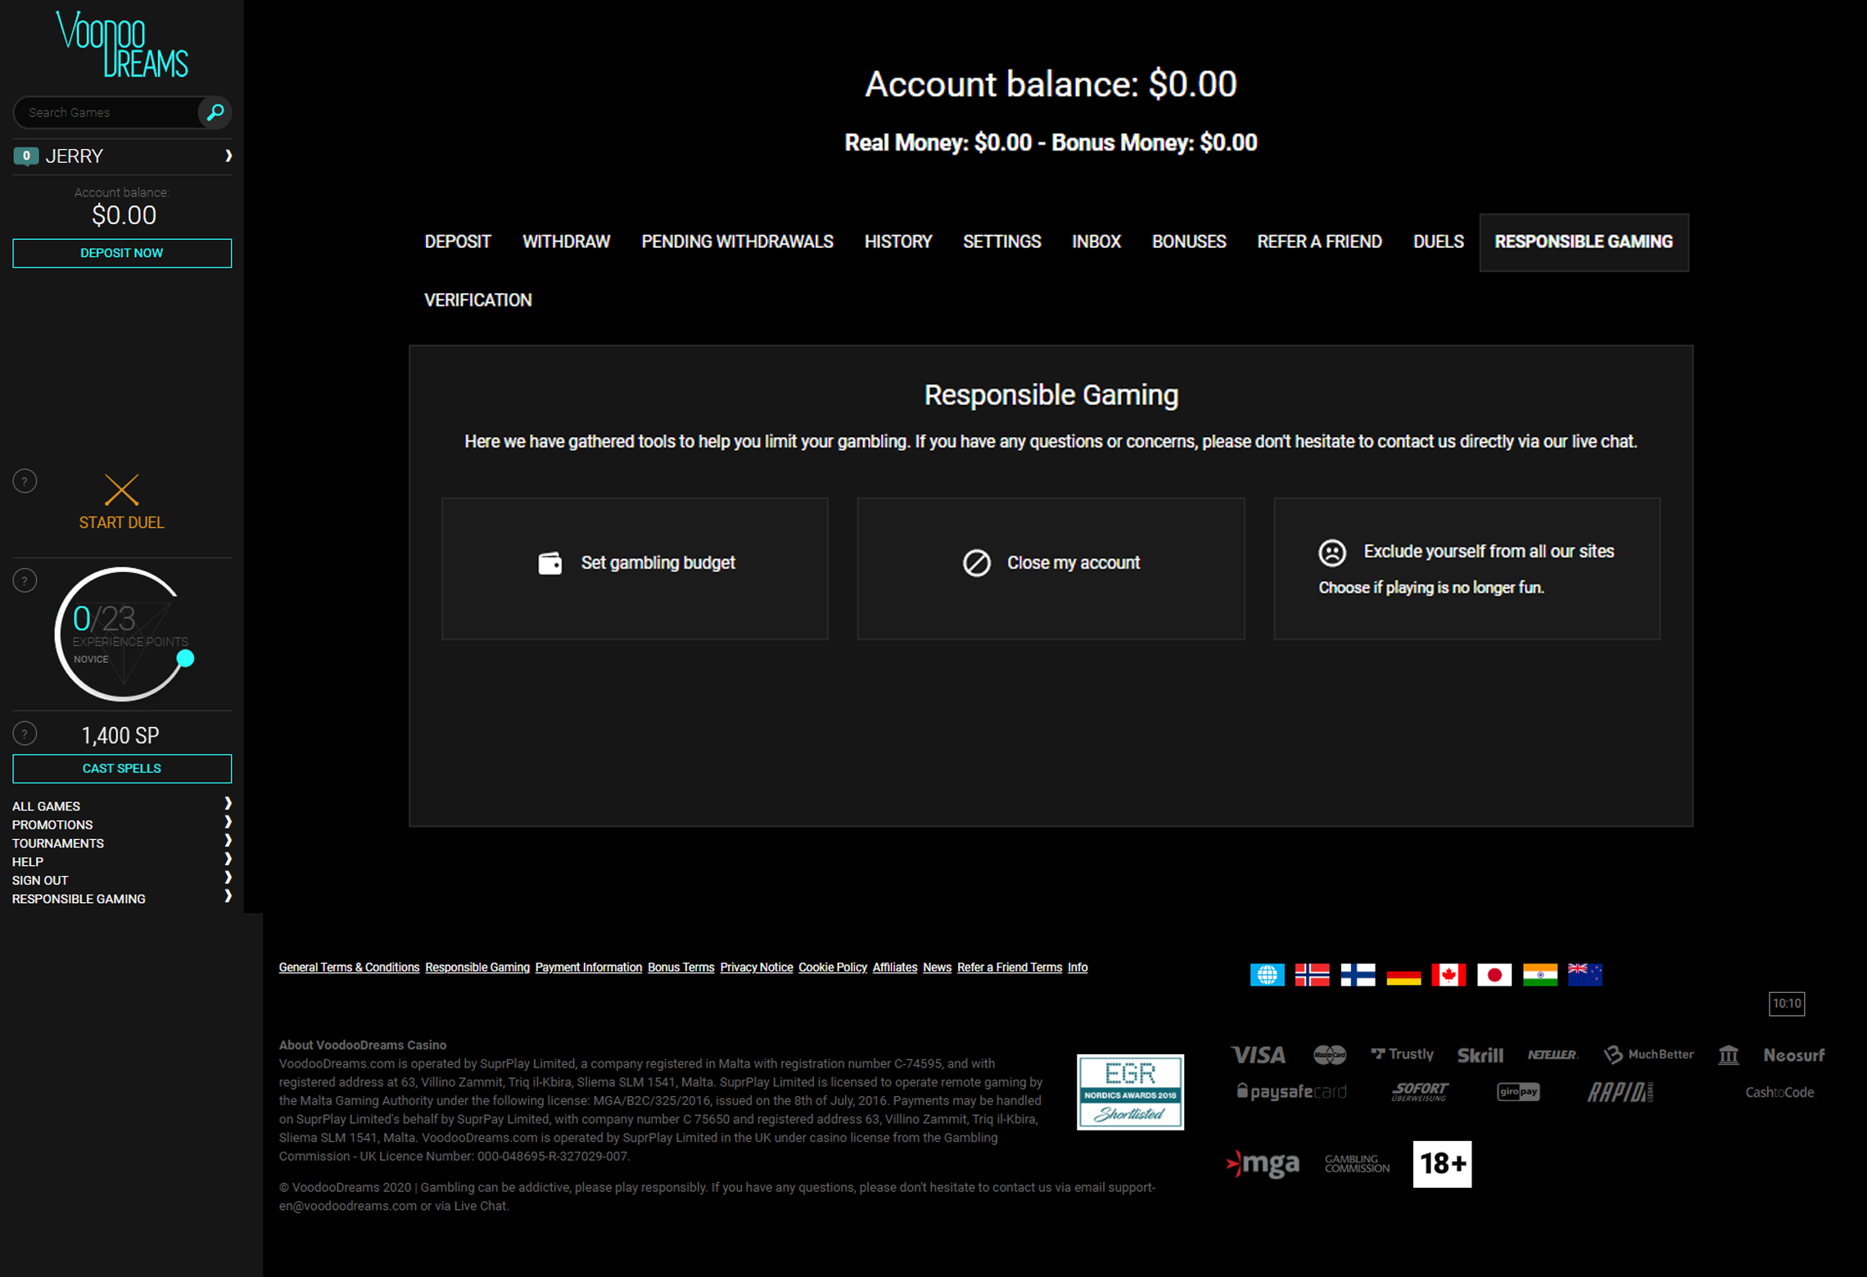Viewport: 1867px width, 1277px height.
Task: Click the help icon beside 1,400 SP
Action: coord(25,733)
